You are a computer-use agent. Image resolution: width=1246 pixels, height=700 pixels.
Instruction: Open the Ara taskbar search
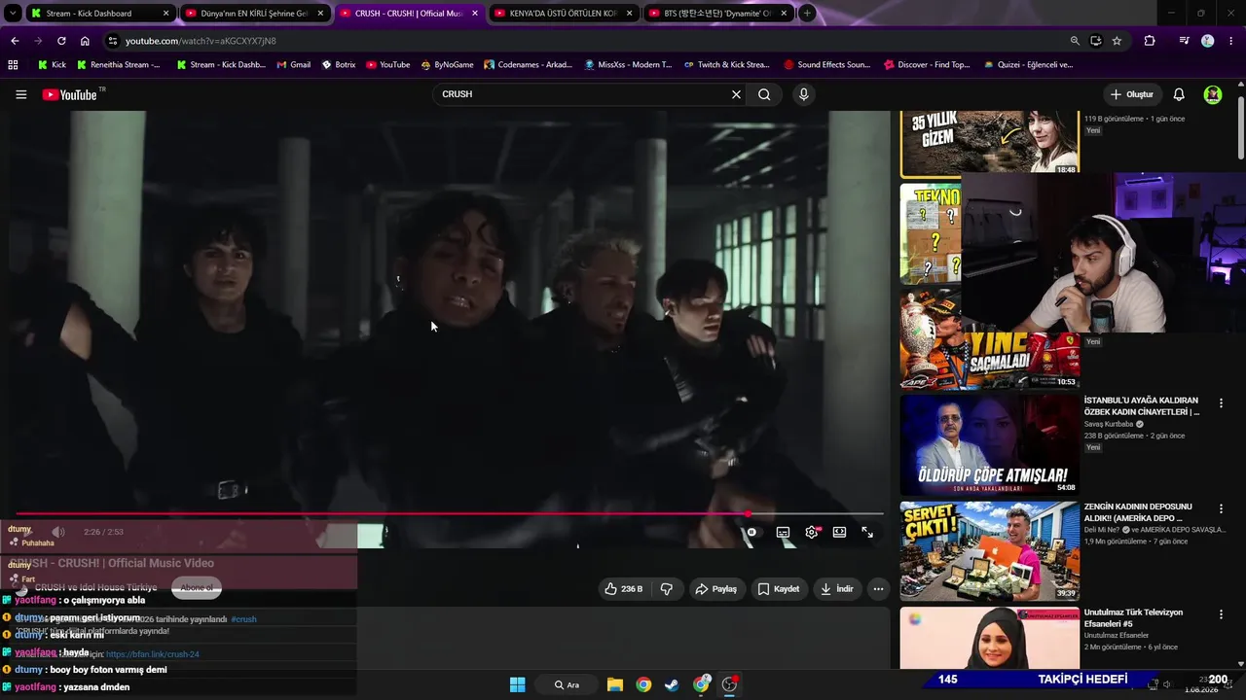(x=567, y=684)
